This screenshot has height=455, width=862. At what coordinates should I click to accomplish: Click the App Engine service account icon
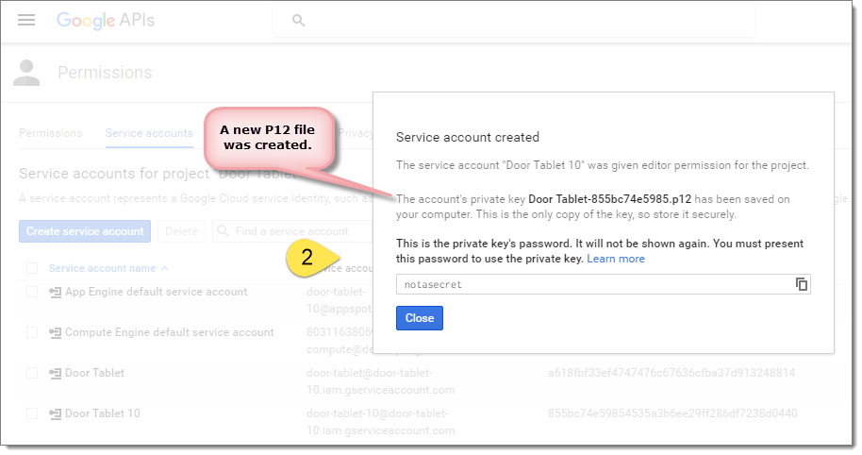pos(56,293)
